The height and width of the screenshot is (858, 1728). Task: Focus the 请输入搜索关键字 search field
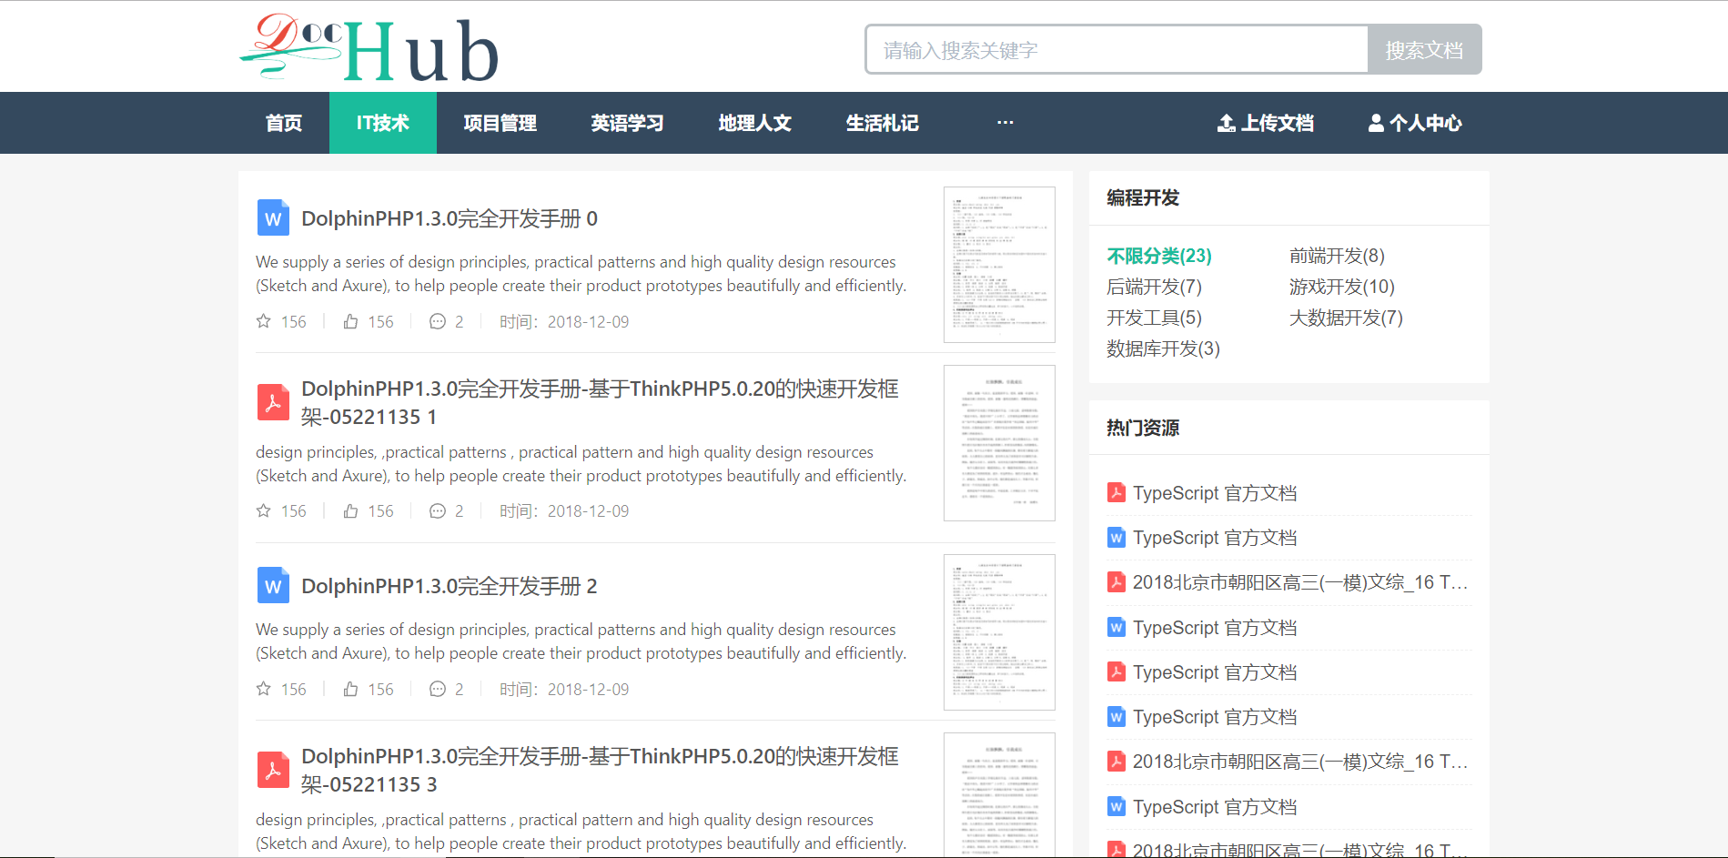coord(1117,49)
